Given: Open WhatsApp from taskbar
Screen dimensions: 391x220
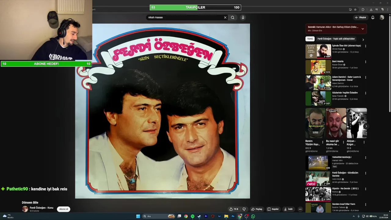Looking at the screenshot, I should pyautogui.click(x=253, y=216).
